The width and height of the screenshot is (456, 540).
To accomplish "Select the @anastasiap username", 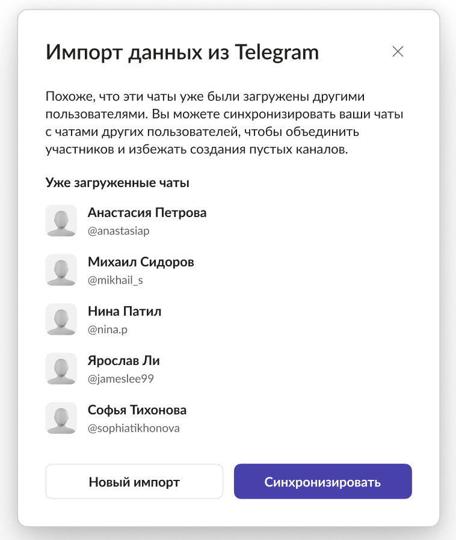I will point(119,230).
